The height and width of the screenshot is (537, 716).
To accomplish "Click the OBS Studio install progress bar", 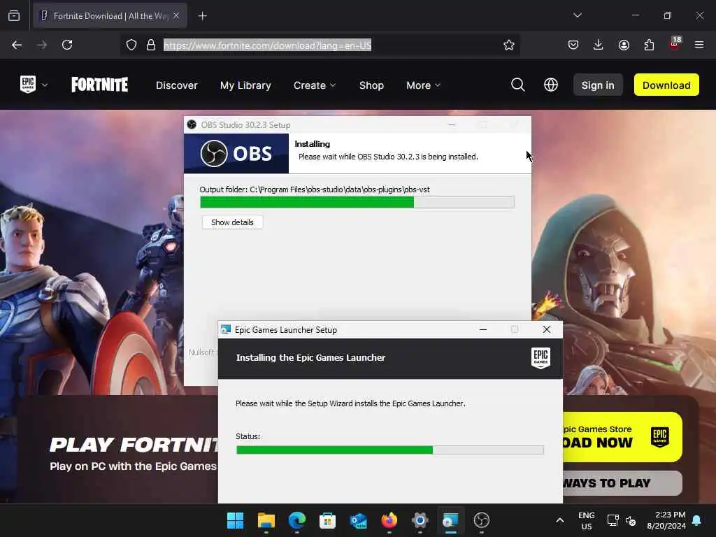I will coord(357,202).
